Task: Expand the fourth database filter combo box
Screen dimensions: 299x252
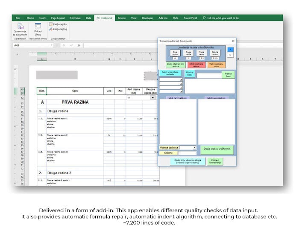Action: [181, 91]
